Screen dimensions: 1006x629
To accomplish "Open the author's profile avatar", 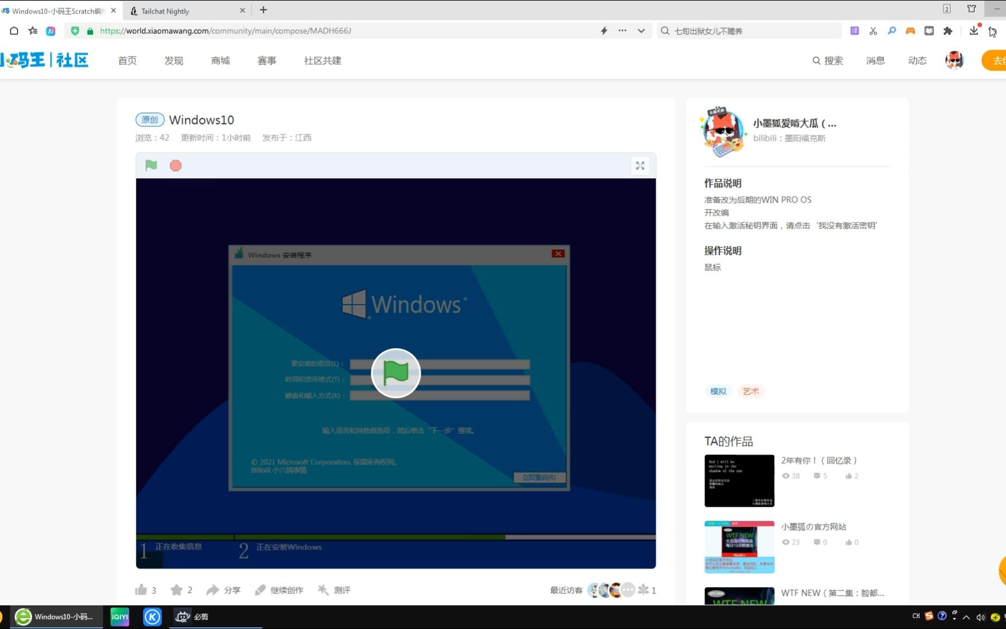I will (723, 132).
